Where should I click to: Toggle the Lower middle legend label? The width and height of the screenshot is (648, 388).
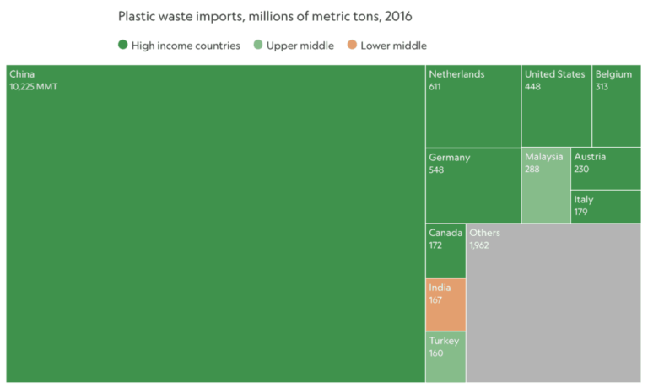coord(393,46)
